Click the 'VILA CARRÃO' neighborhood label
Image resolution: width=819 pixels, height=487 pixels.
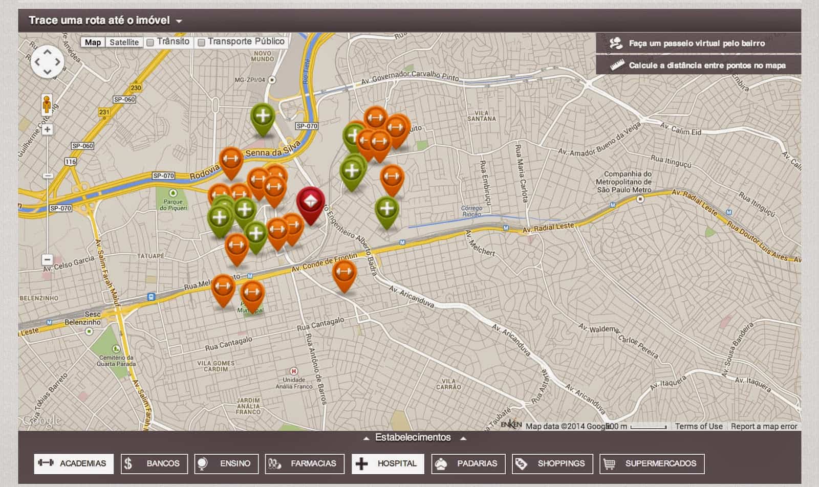tap(448, 384)
